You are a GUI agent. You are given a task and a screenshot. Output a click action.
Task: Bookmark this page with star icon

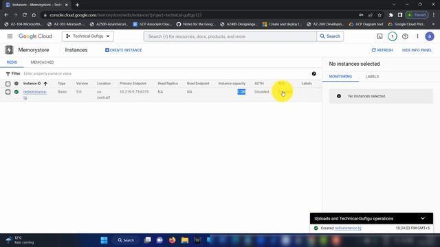point(379,15)
